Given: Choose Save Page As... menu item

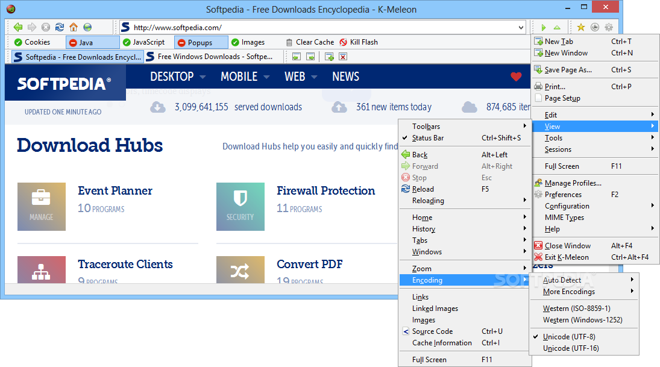Looking at the screenshot, I should click(x=595, y=70).
